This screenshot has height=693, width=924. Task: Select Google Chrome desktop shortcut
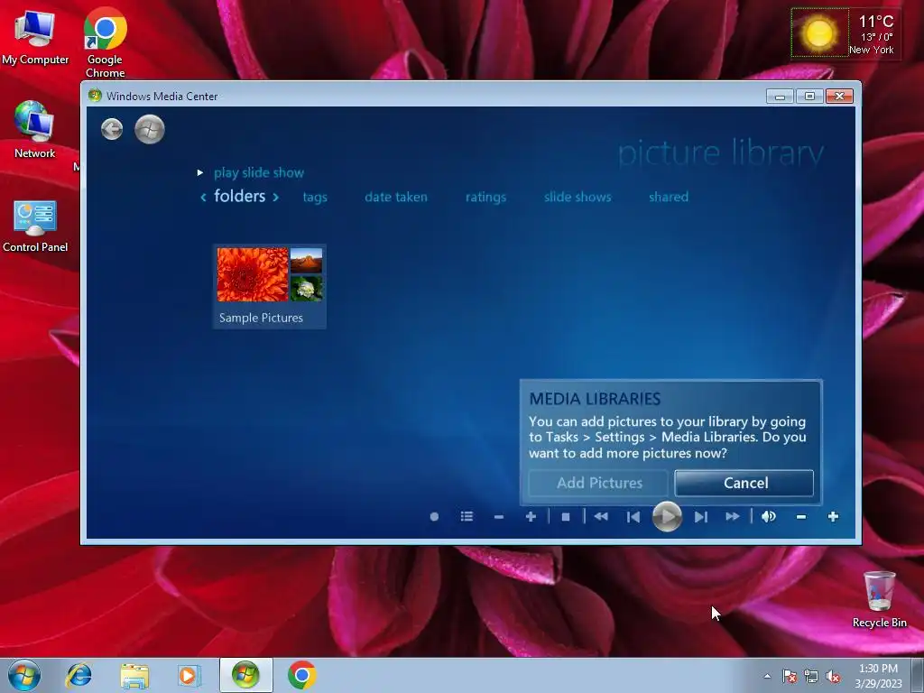(x=105, y=42)
